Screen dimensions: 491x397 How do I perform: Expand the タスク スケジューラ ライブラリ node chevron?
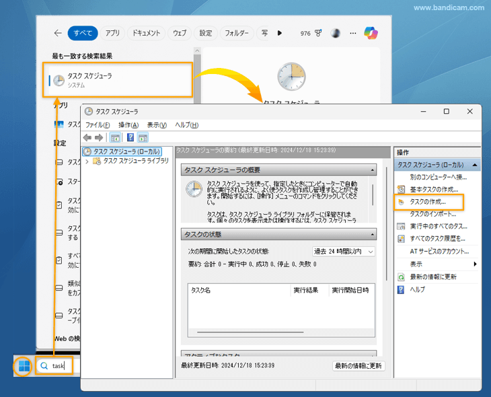click(x=87, y=161)
